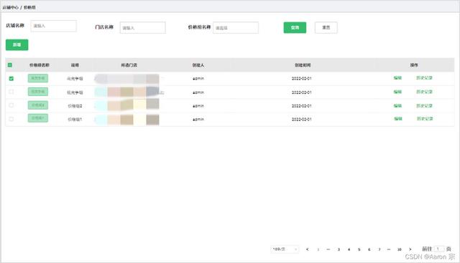
Task: Click the 店铺中心 breadcrumb
Action: [11, 7]
